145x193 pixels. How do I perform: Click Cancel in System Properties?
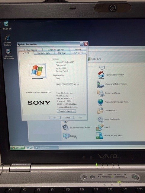click(x=68, y=118)
